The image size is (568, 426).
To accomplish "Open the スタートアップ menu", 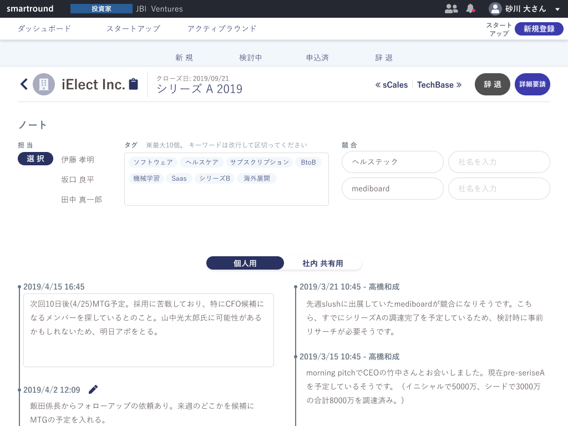I will (133, 28).
